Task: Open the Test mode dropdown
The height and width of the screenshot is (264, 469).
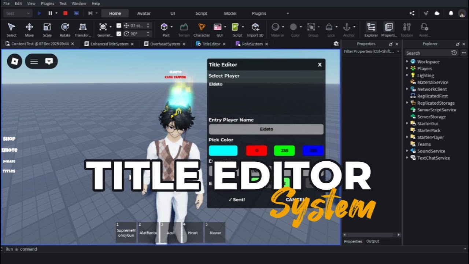Action: coord(18,13)
